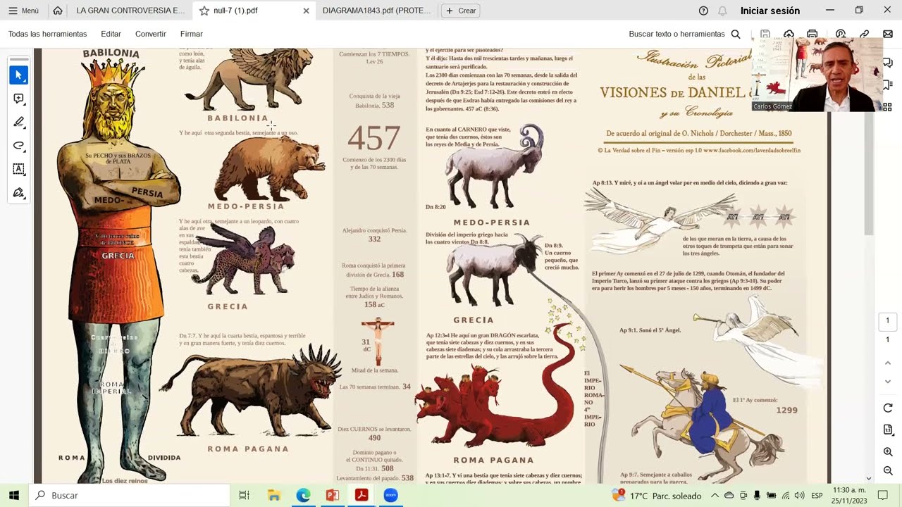Open the Convertir menu
The width and height of the screenshot is (902, 507).
(151, 34)
